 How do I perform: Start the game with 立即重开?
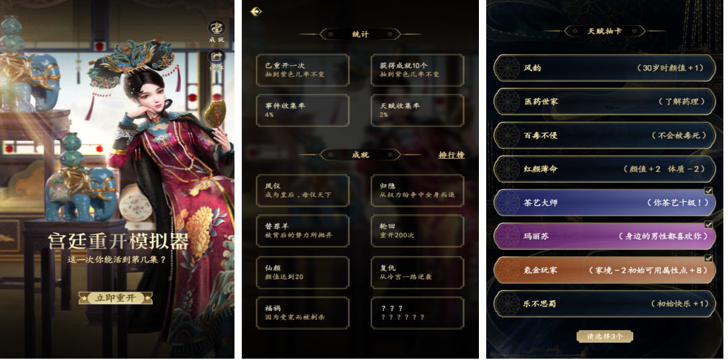tap(116, 298)
